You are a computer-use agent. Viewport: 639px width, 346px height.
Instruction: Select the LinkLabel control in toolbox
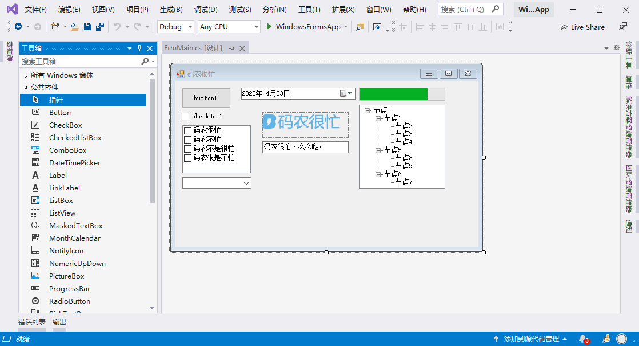tap(83, 188)
